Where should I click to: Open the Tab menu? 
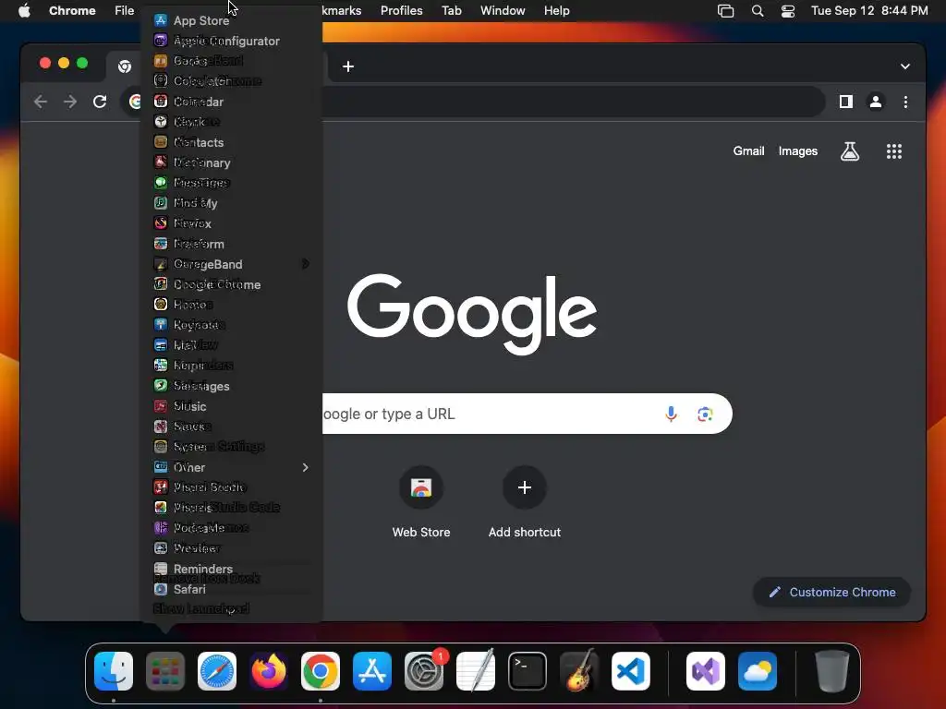(451, 11)
